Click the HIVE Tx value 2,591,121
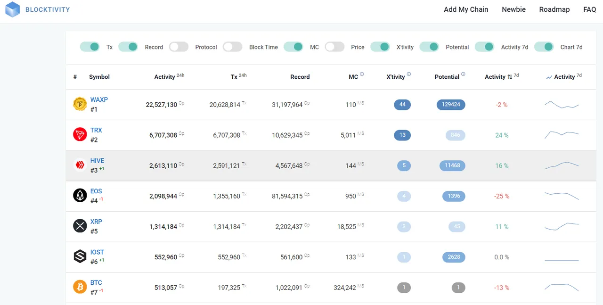This screenshot has height=305, width=603. 227,166
